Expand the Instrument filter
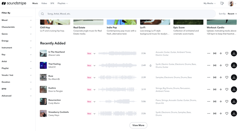 (16, 48)
